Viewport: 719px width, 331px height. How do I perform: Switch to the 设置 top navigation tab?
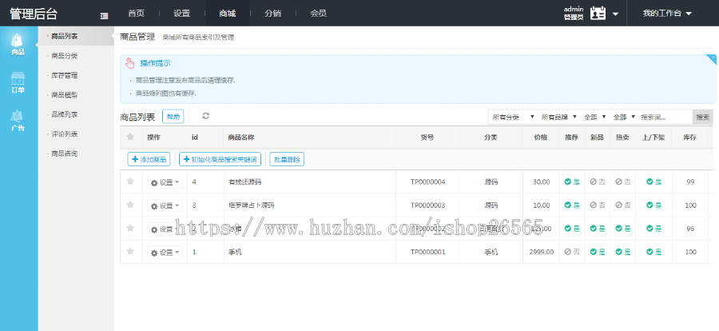pyautogui.click(x=181, y=14)
